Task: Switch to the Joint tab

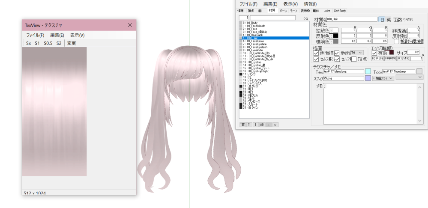Action: [327, 11]
